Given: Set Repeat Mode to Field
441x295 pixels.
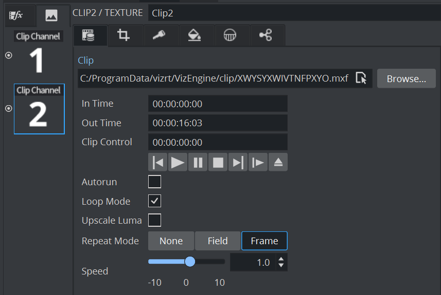Looking at the screenshot, I should click(218, 241).
